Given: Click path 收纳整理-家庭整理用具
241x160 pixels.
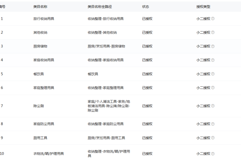Looking at the screenshot, I should [106, 88].
